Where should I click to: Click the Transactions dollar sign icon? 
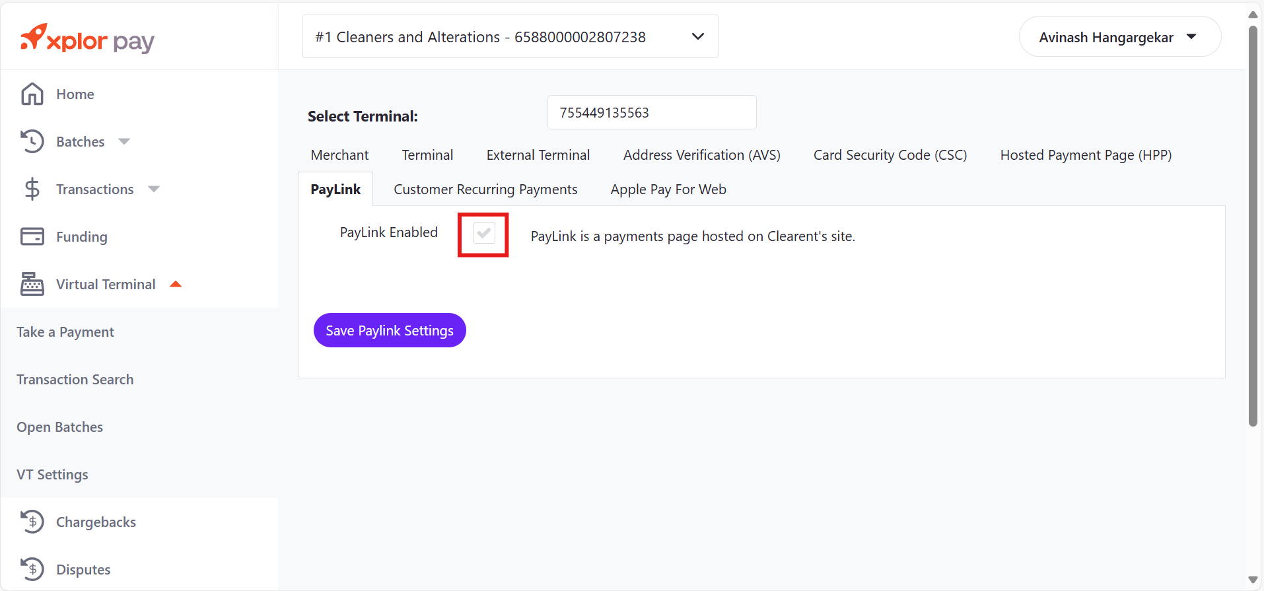(x=32, y=190)
